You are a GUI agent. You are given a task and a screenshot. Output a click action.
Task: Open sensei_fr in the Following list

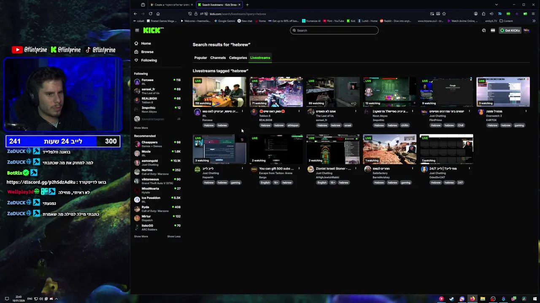click(157, 91)
